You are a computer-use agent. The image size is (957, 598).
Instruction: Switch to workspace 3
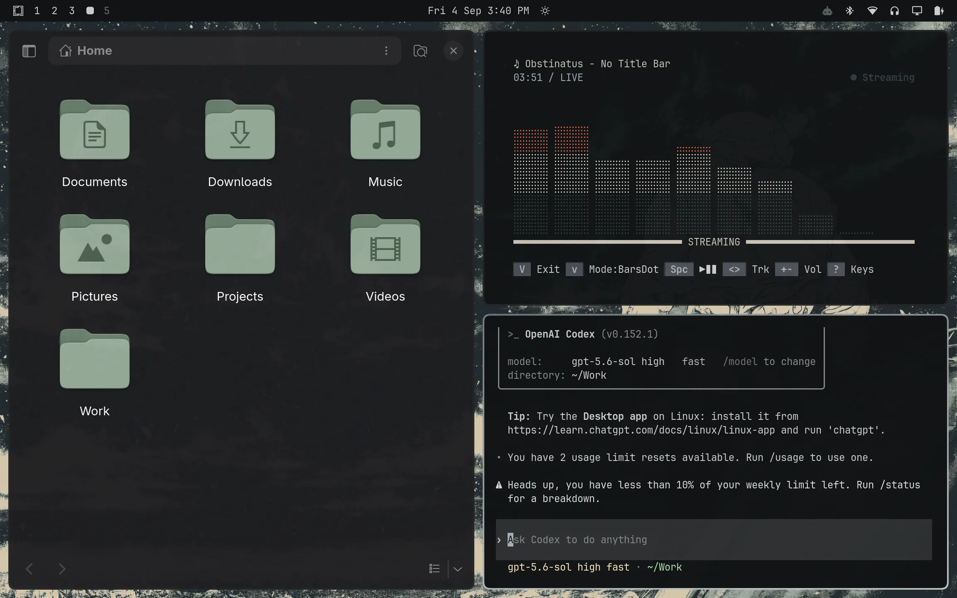(72, 11)
